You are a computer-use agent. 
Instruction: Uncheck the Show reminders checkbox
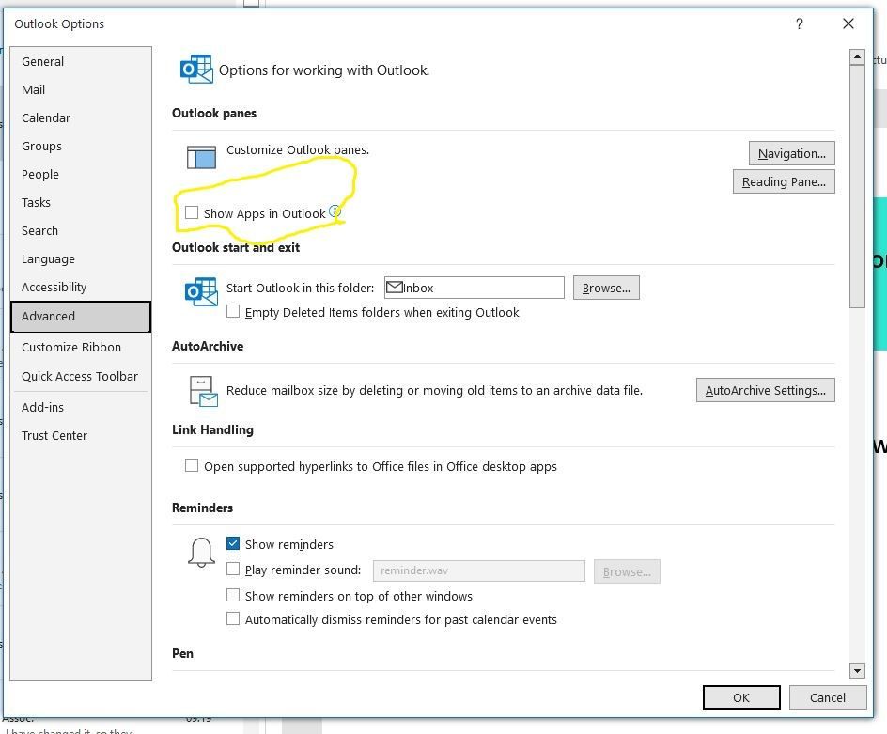(x=233, y=544)
